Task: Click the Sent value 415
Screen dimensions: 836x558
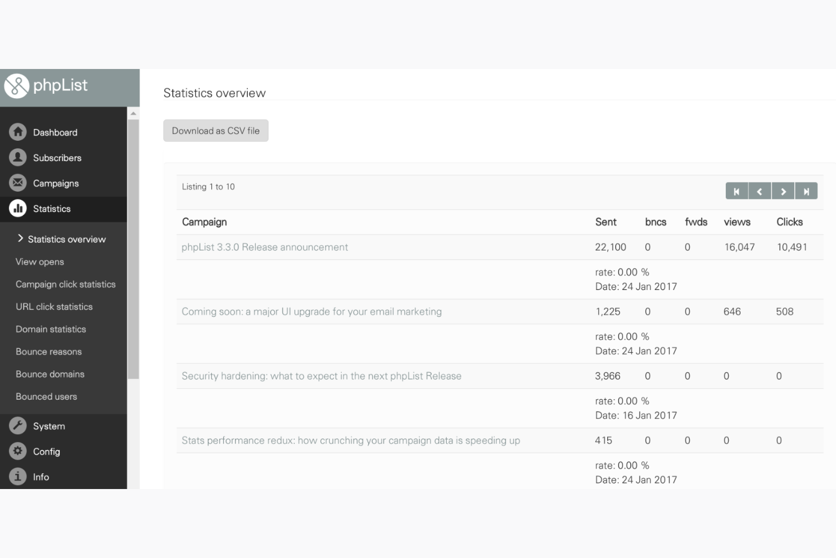Action: tap(603, 440)
